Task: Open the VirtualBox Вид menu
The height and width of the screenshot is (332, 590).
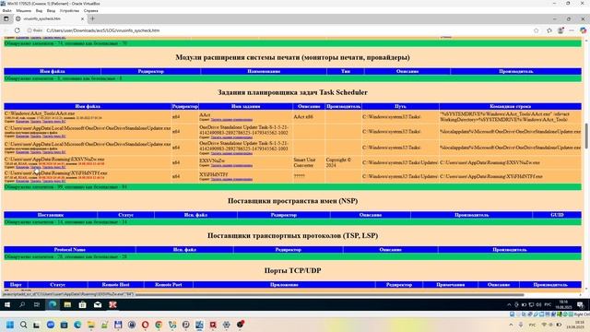Action: (x=39, y=10)
